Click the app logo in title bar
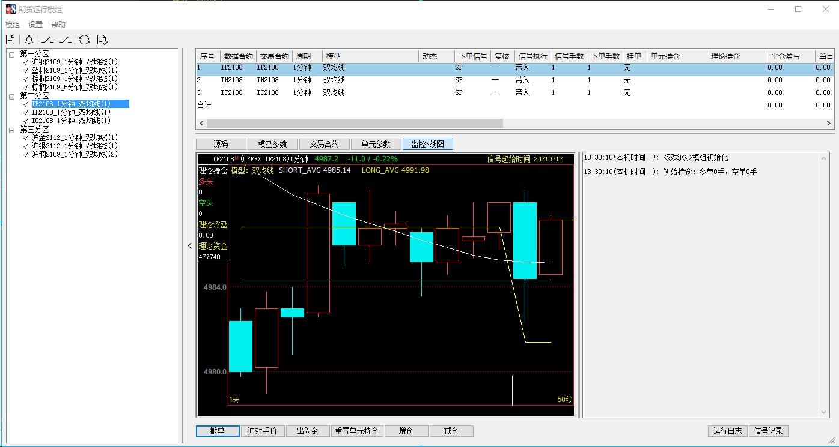839x447 pixels. [x=10, y=9]
